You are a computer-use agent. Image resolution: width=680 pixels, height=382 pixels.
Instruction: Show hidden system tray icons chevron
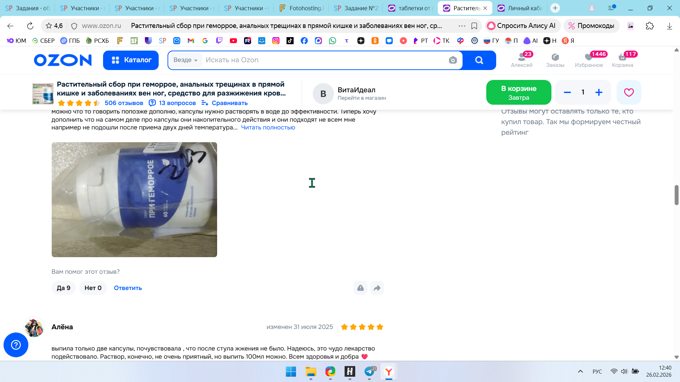point(580,371)
